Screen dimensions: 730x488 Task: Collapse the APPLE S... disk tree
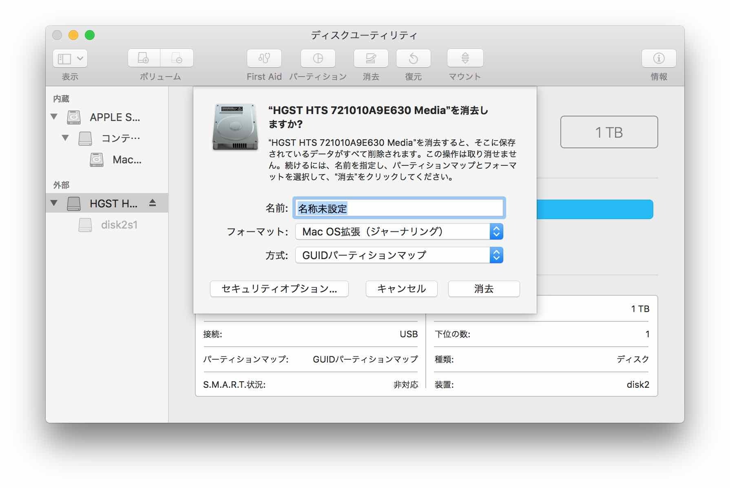click(54, 117)
